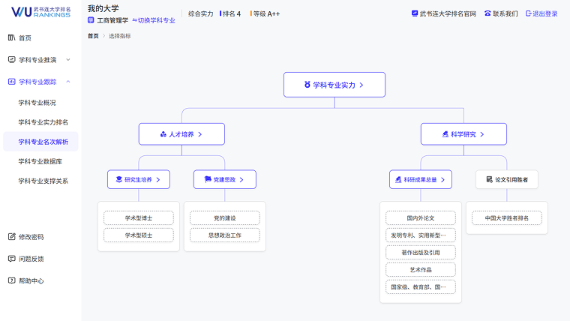570x321 pixels.
Task: Click the 等级 A++ text
Action: (266, 13)
